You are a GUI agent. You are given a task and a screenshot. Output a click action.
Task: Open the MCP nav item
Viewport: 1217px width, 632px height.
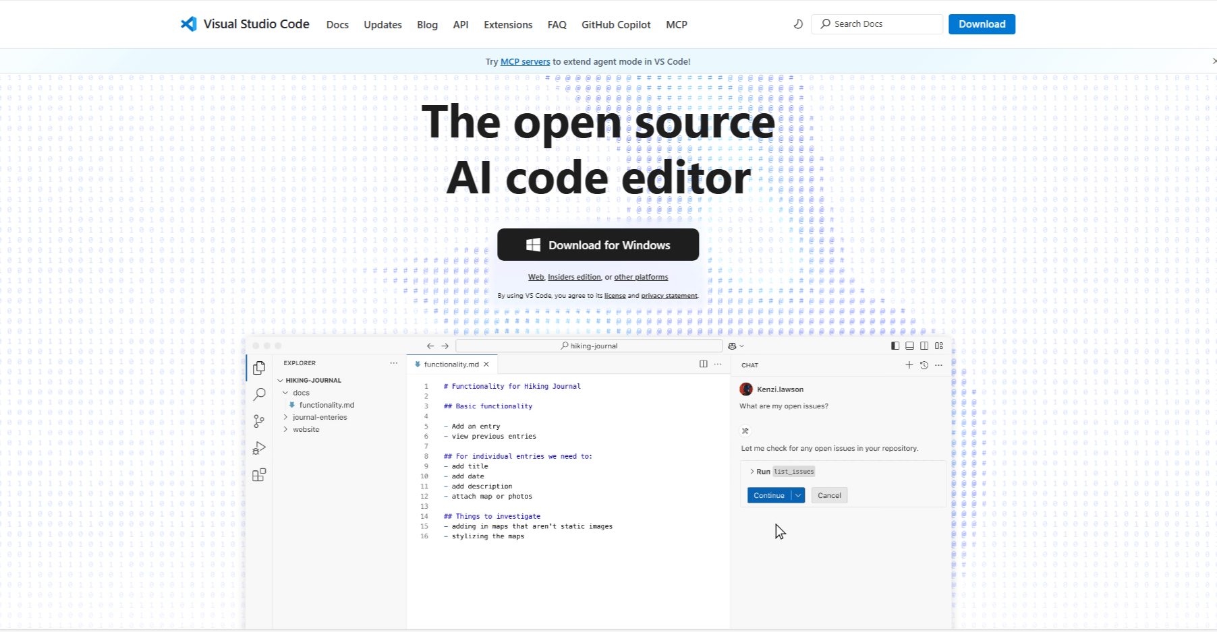(x=677, y=25)
